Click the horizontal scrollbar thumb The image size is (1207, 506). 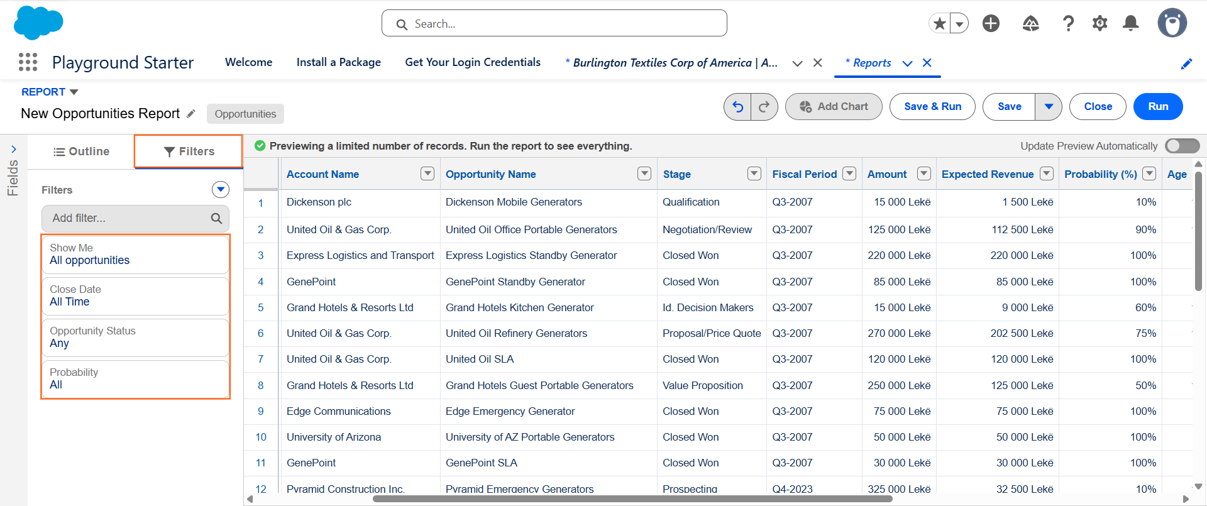pyautogui.click(x=632, y=499)
